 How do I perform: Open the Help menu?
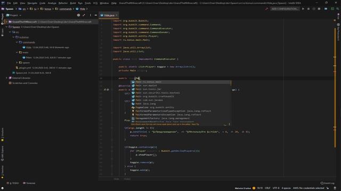pos(113,3)
